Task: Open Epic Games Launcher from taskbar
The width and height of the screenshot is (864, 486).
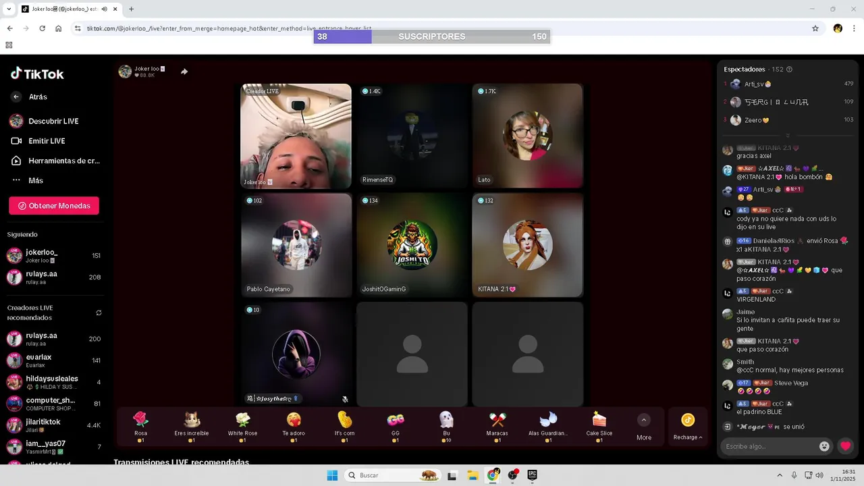Action: [532, 475]
